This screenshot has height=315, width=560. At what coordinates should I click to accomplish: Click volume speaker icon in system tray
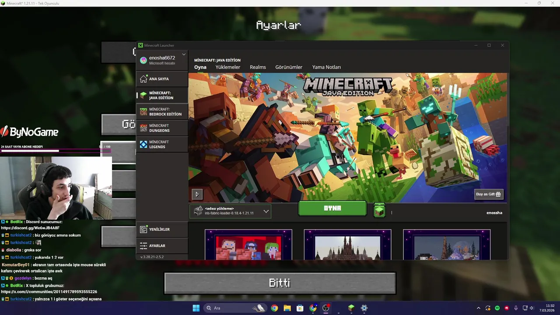click(532, 308)
